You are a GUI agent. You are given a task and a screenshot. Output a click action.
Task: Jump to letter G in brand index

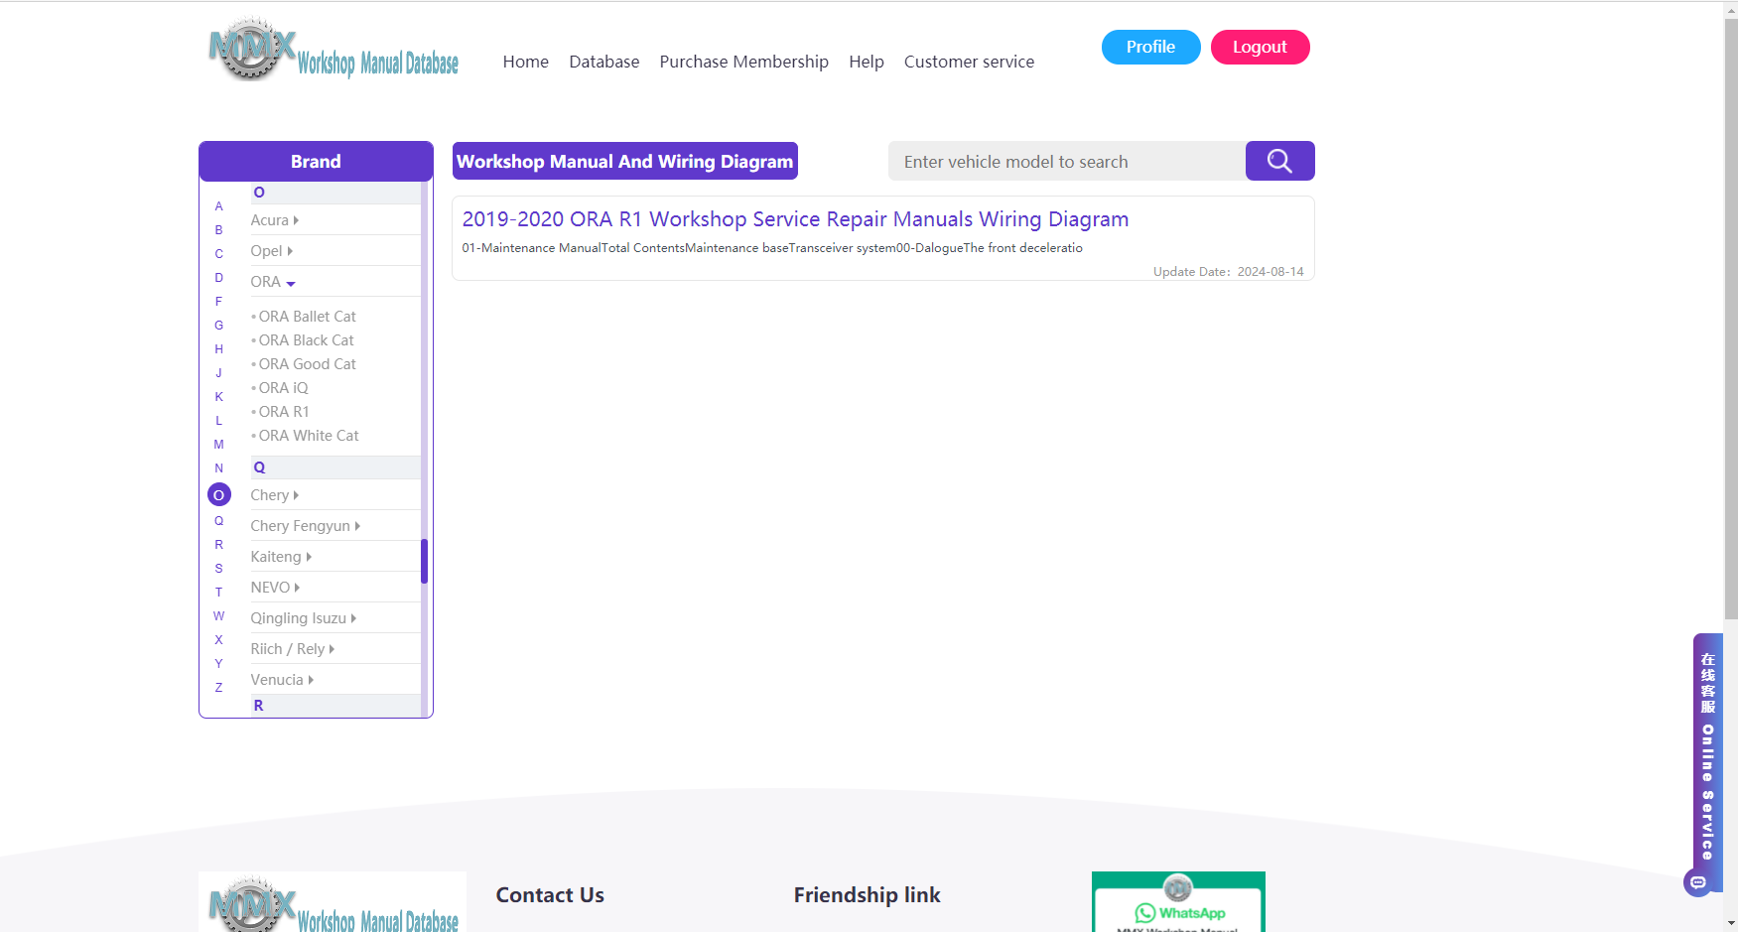pos(219,326)
